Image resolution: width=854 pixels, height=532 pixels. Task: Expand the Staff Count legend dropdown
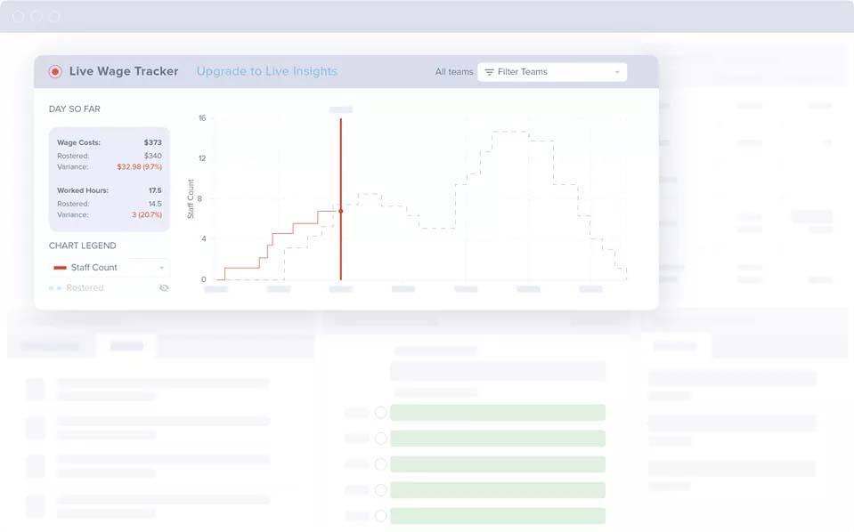tap(162, 267)
